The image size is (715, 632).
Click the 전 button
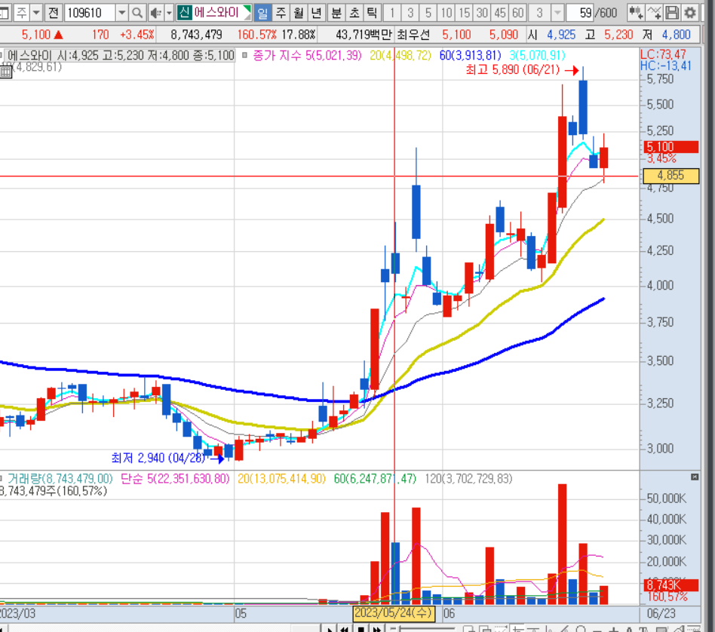tap(54, 13)
